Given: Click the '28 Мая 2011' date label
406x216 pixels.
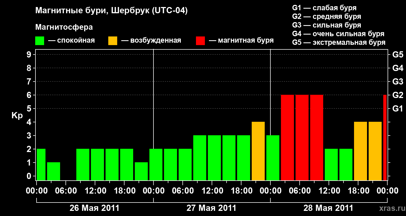Looking at the screenshot, I should [x=328, y=208].
